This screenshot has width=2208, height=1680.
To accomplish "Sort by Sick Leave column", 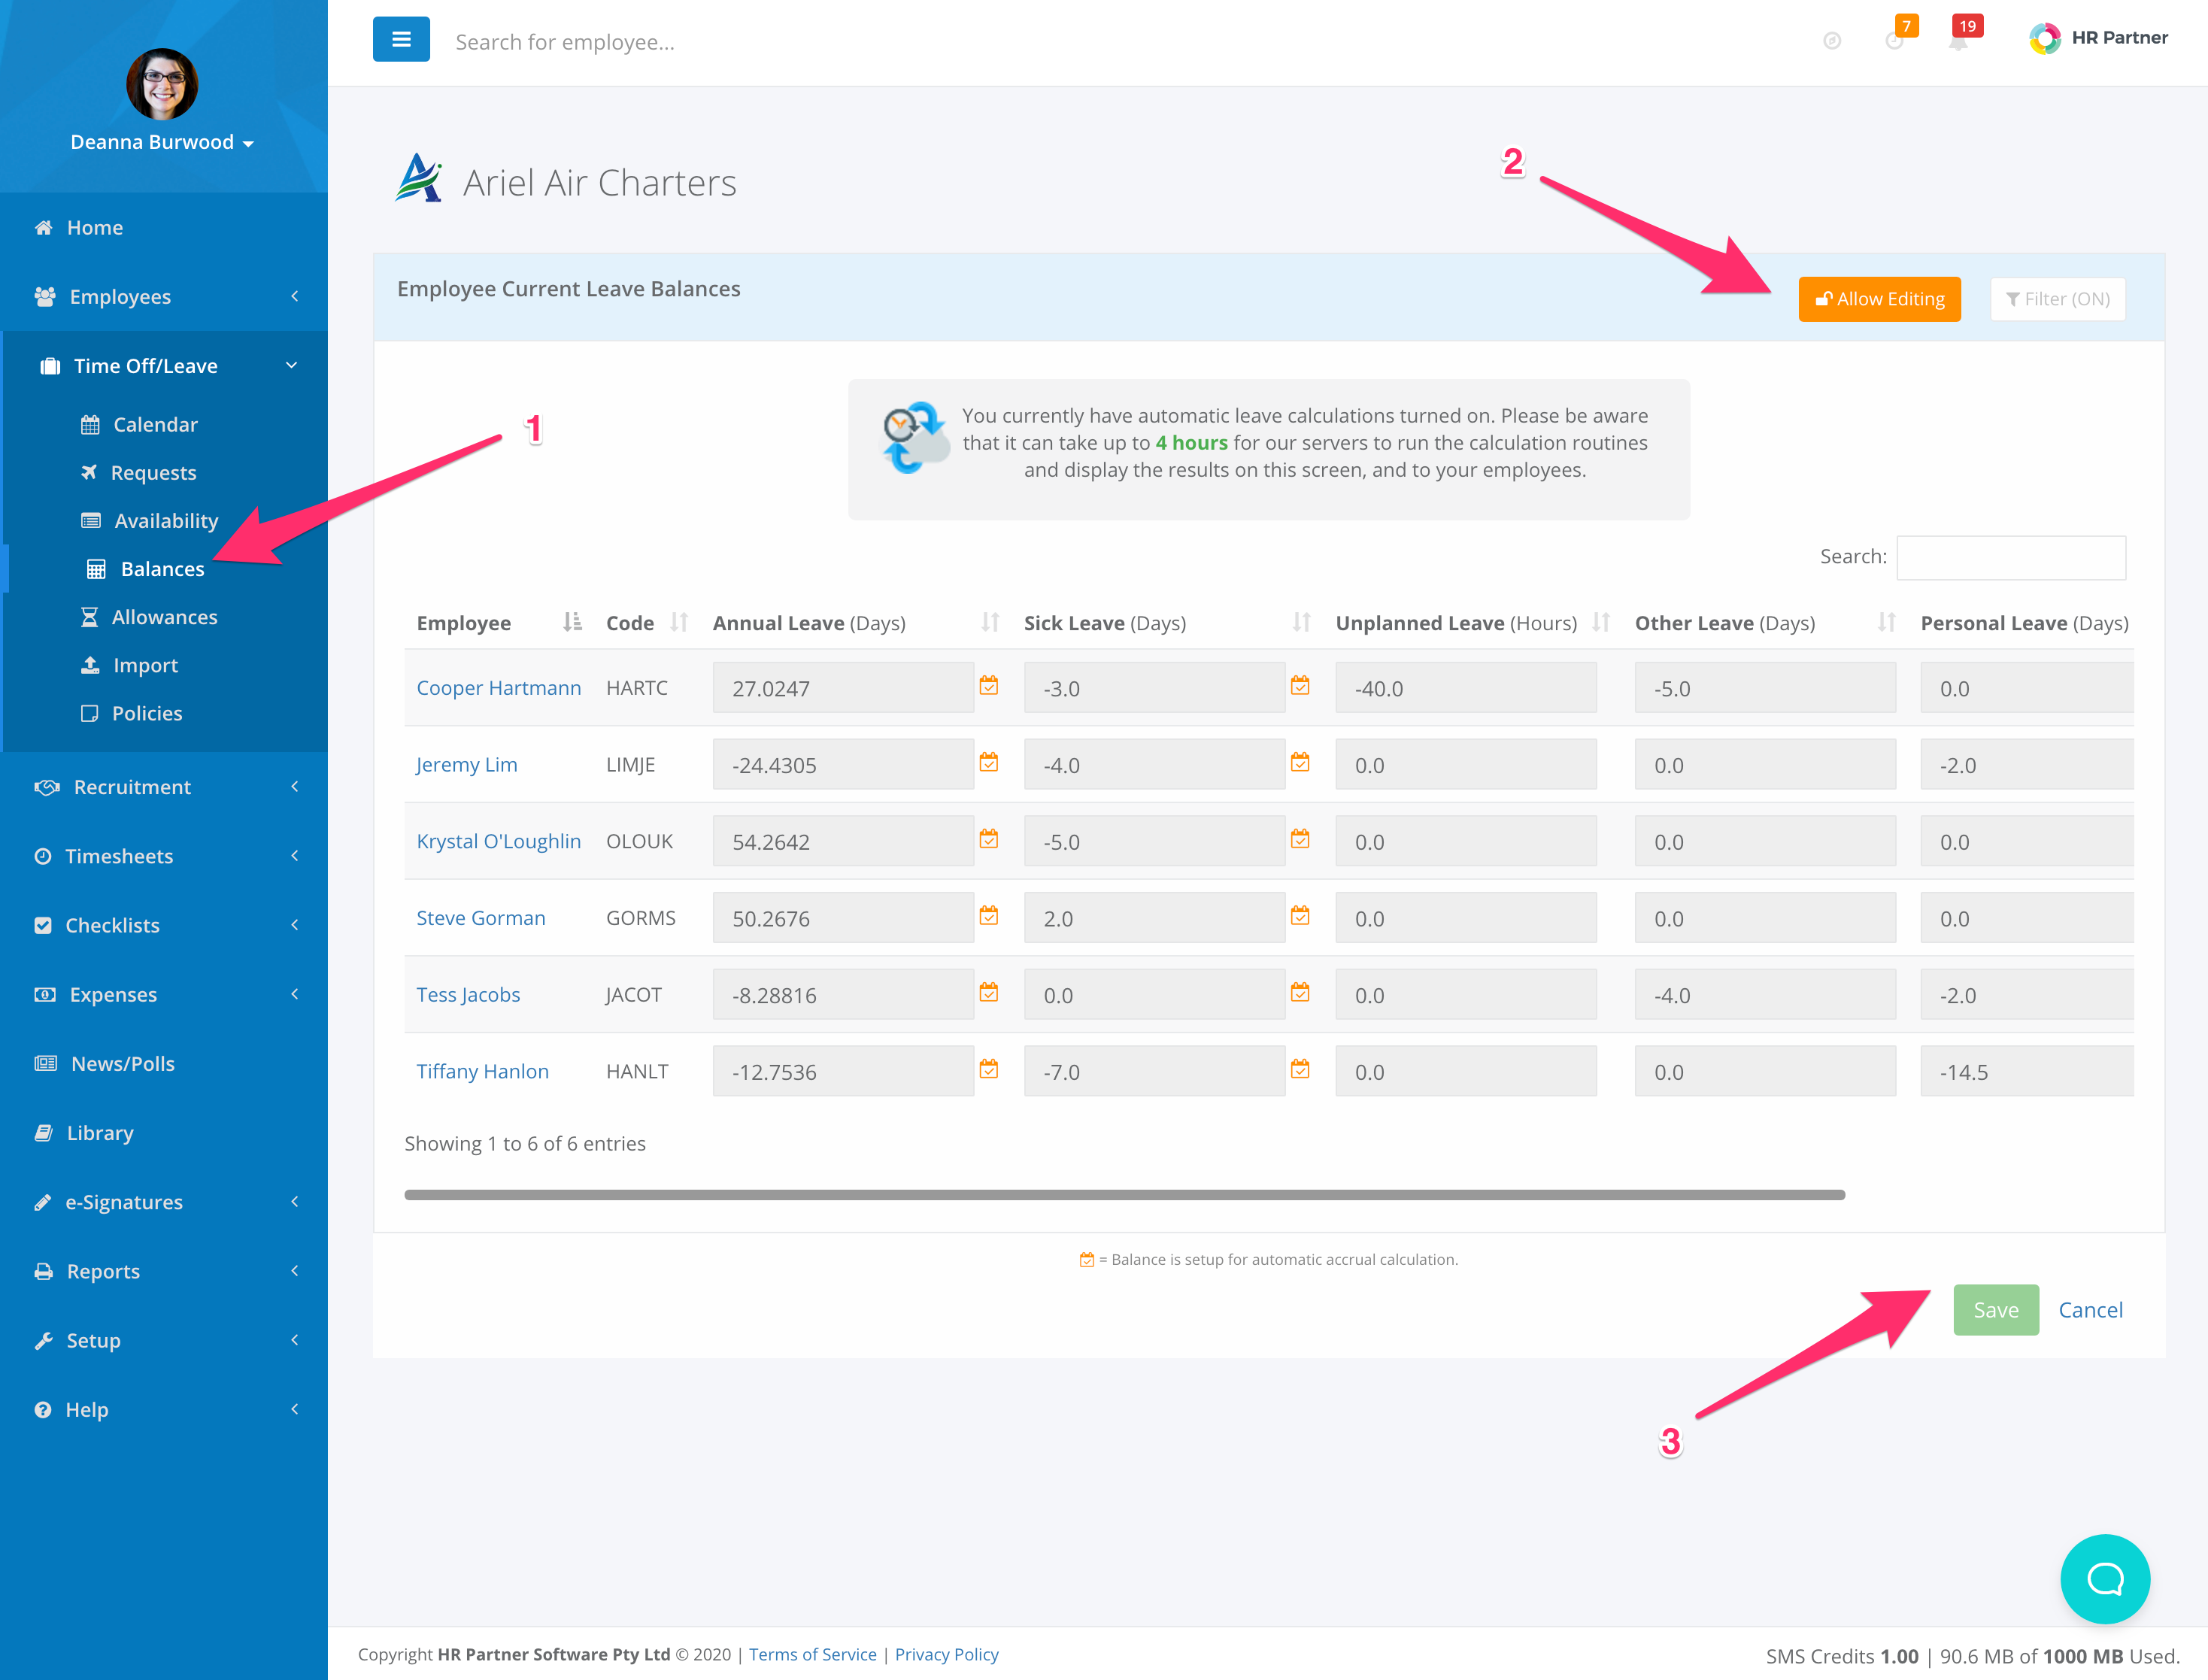I will (1167, 623).
